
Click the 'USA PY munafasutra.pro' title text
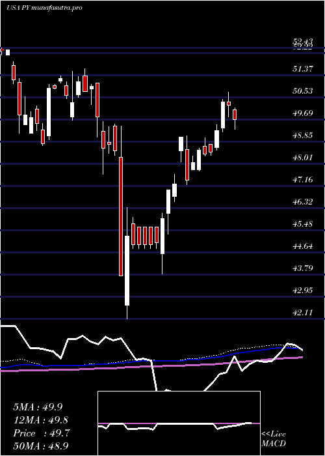pyautogui.click(x=44, y=8)
